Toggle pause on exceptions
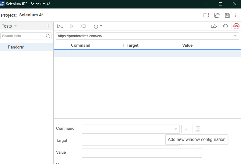The image size is (241, 164). [225, 26]
